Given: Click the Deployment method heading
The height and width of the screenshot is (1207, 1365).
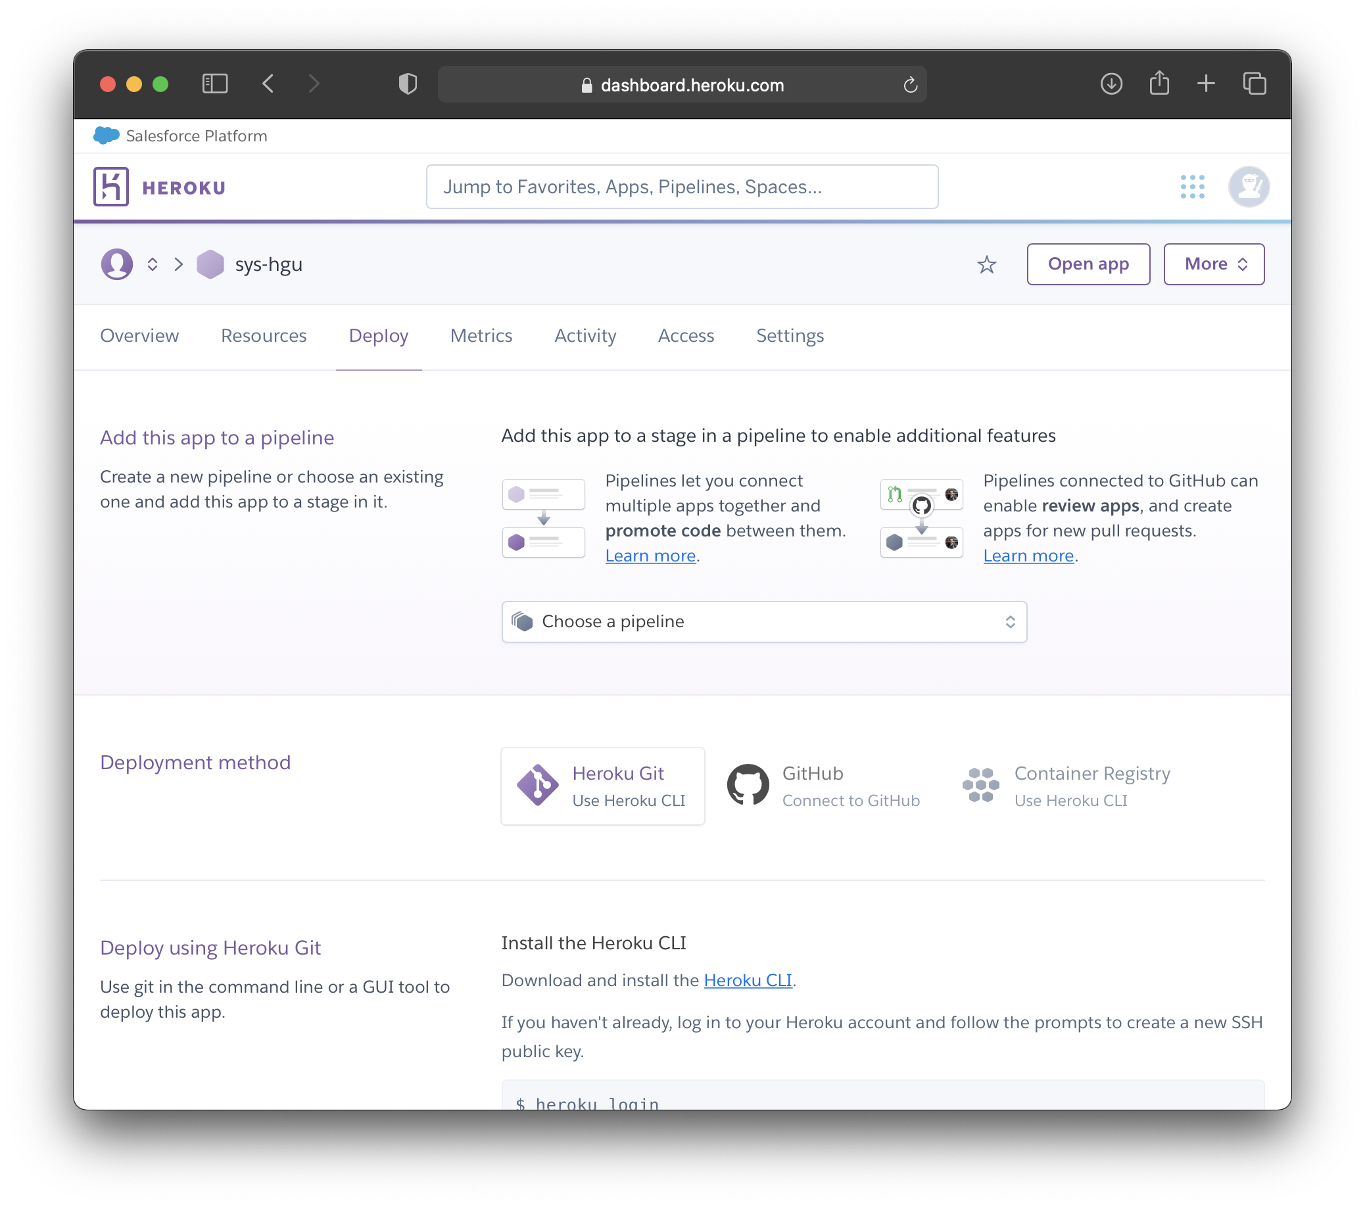Looking at the screenshot, I should (x=196, y=763).
